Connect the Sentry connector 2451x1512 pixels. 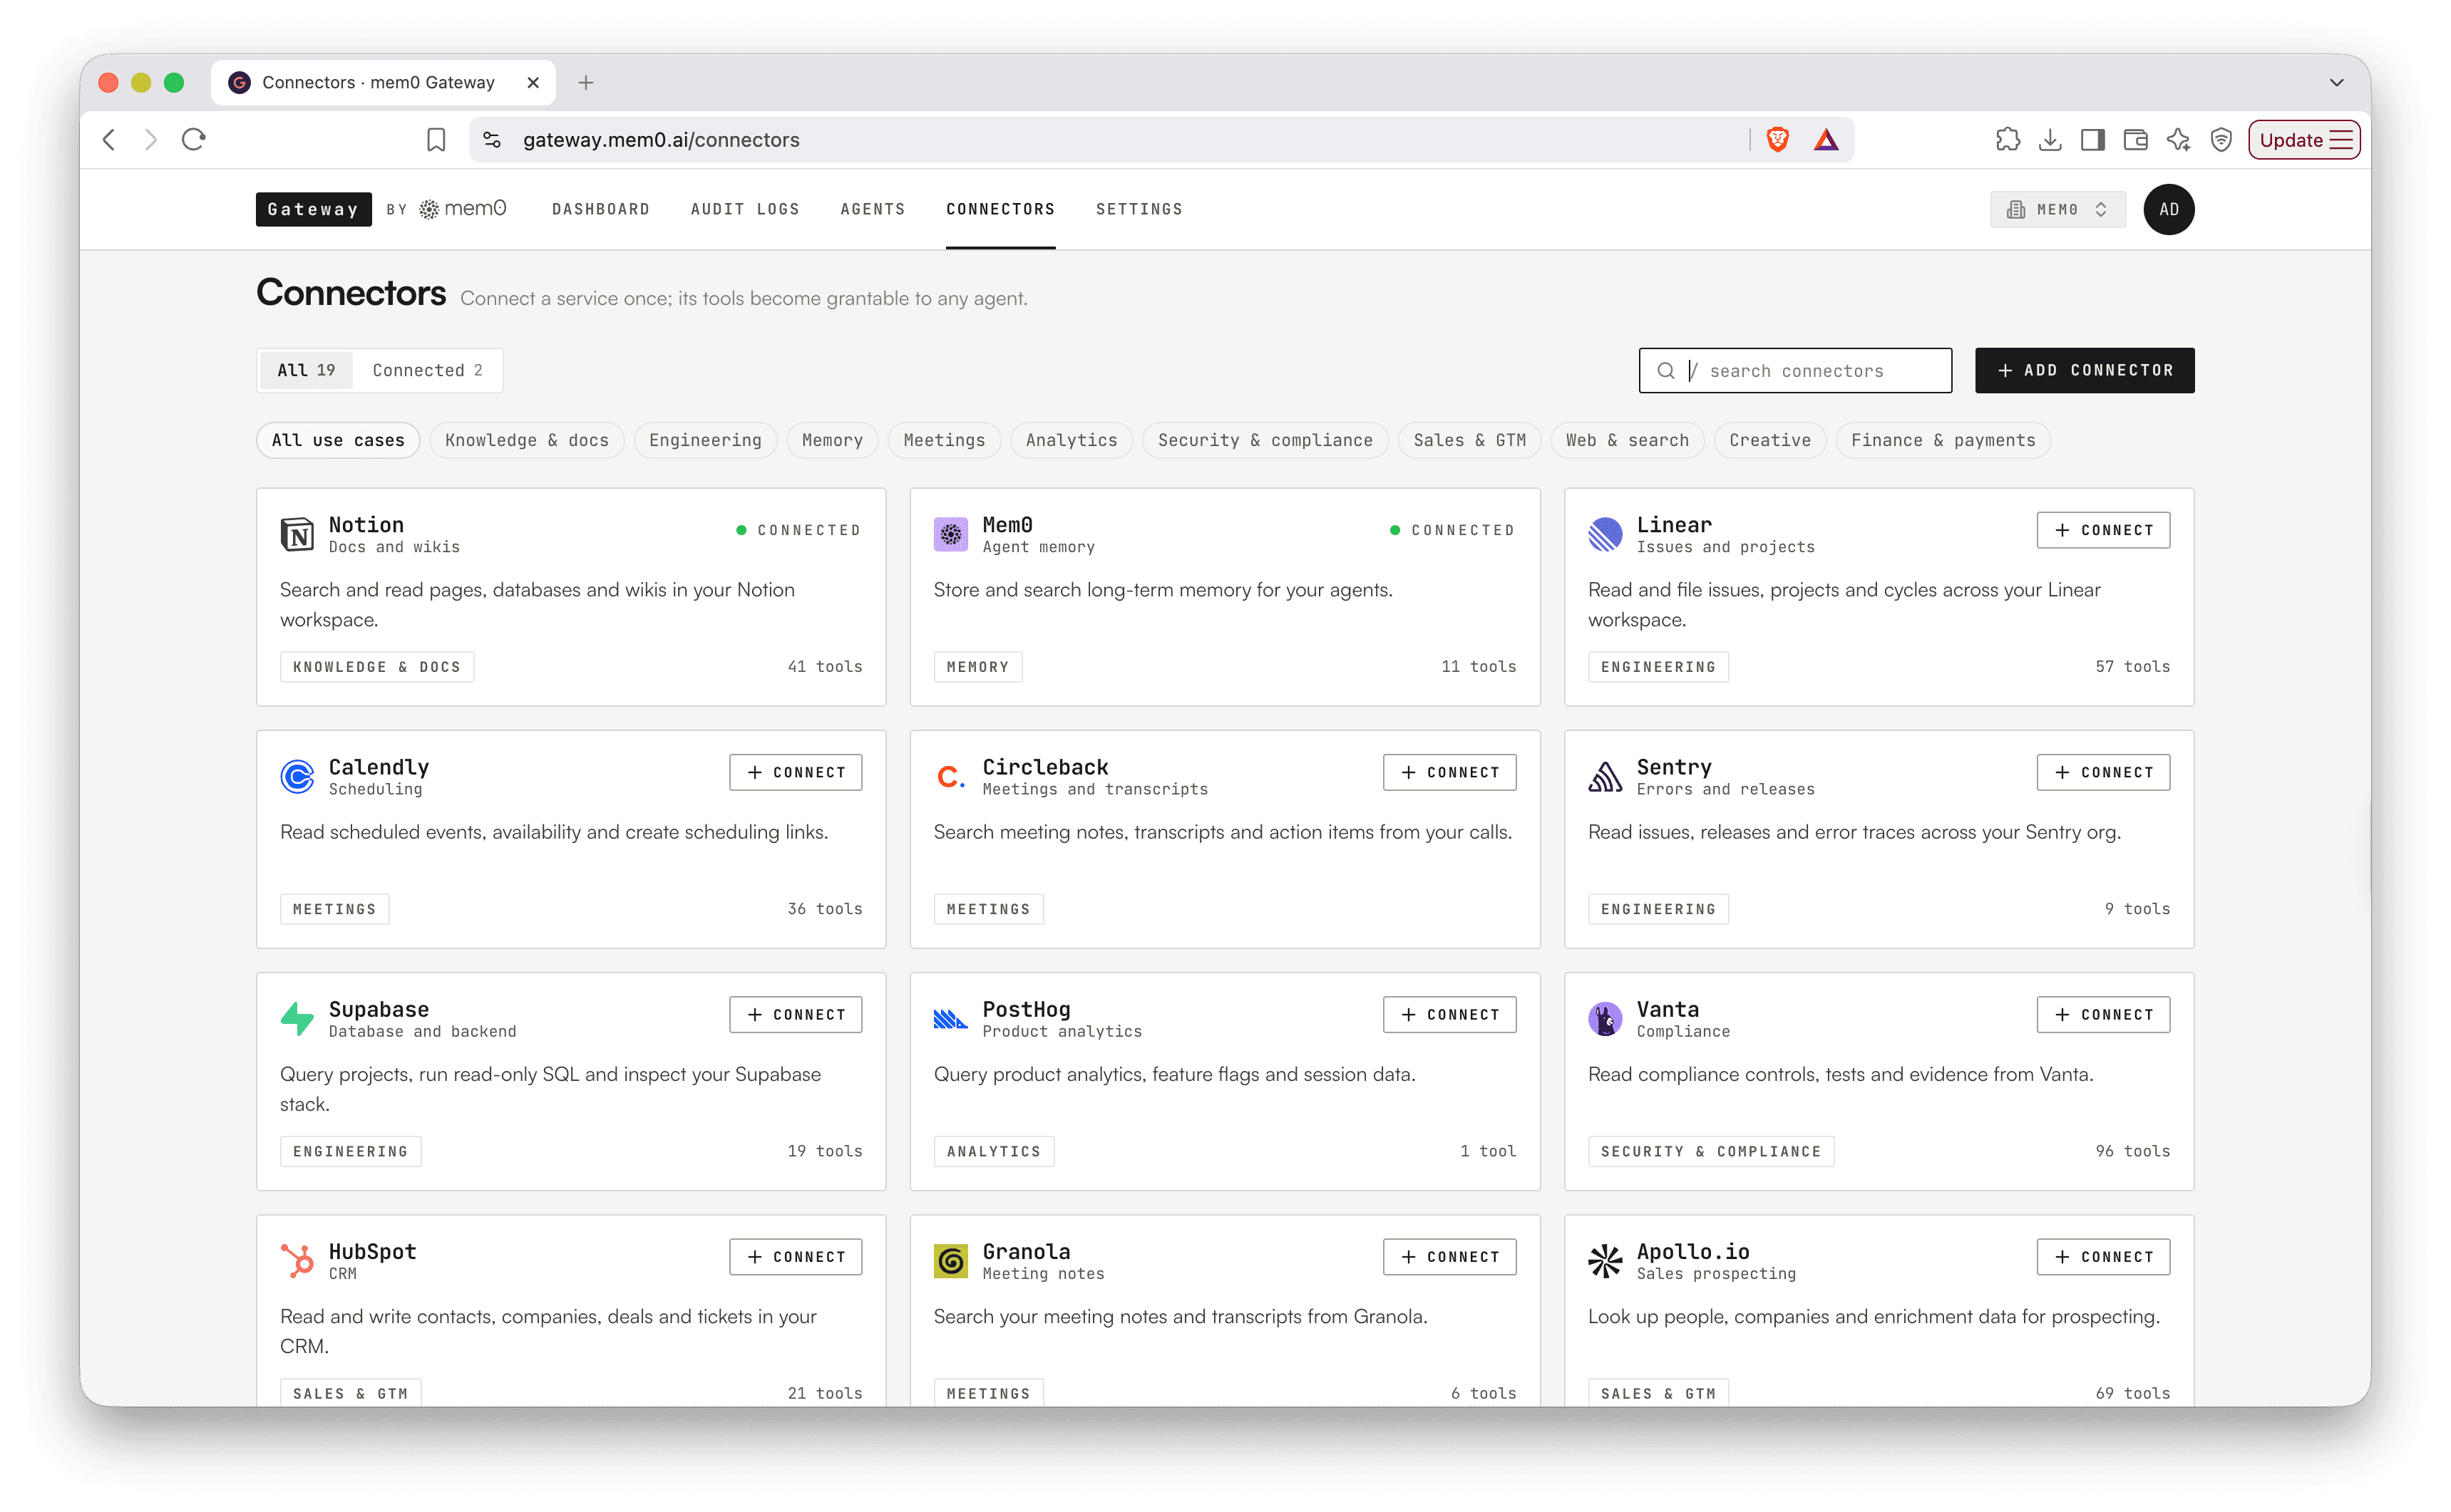coord(2103,772)
